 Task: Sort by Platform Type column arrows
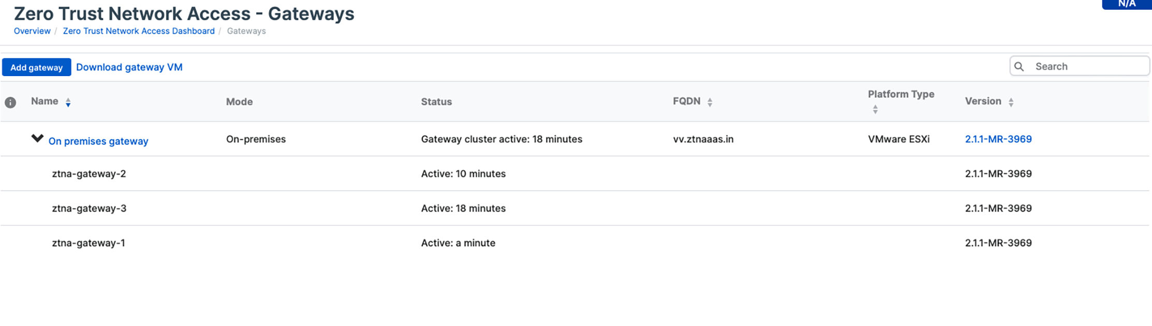click(875, 109)
